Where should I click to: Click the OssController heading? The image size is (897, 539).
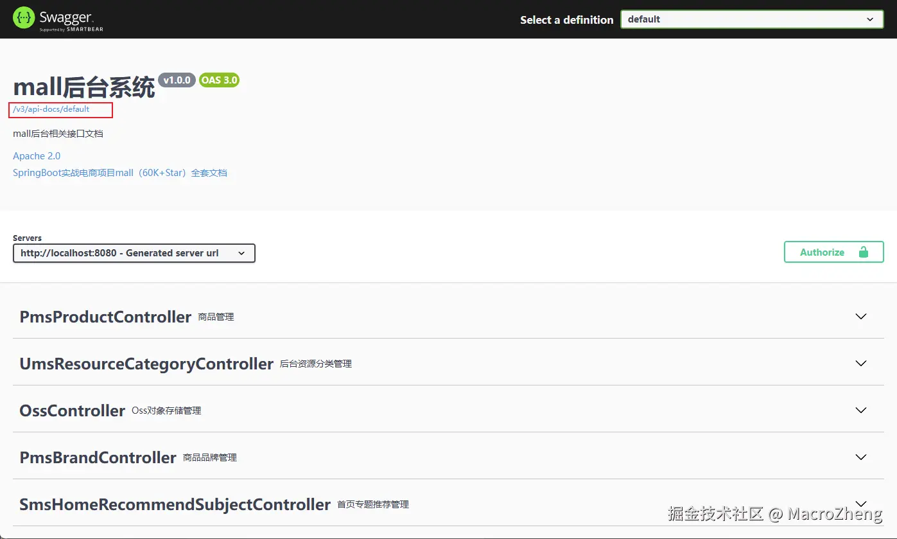pyautogui.click(x=72, y=411)
